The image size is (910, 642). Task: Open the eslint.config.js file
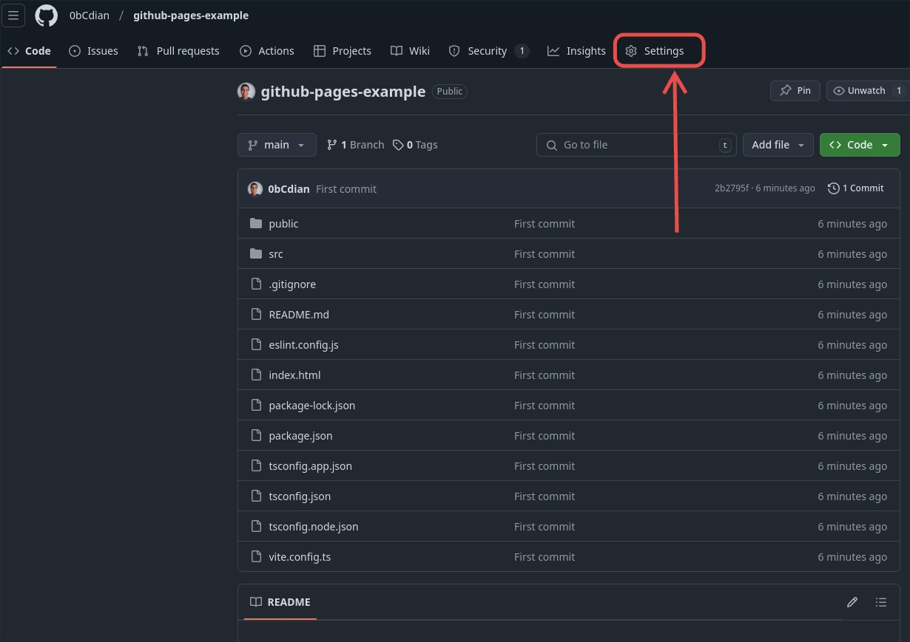pyautogui.click(x=303, y=345)
